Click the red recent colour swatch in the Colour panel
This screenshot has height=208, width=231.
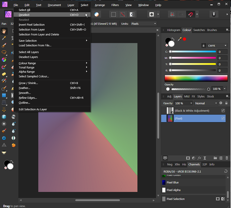point(184,39)
